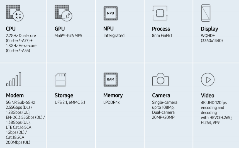Select the Mali-G76 MP5 text

[x=68, y=36]
